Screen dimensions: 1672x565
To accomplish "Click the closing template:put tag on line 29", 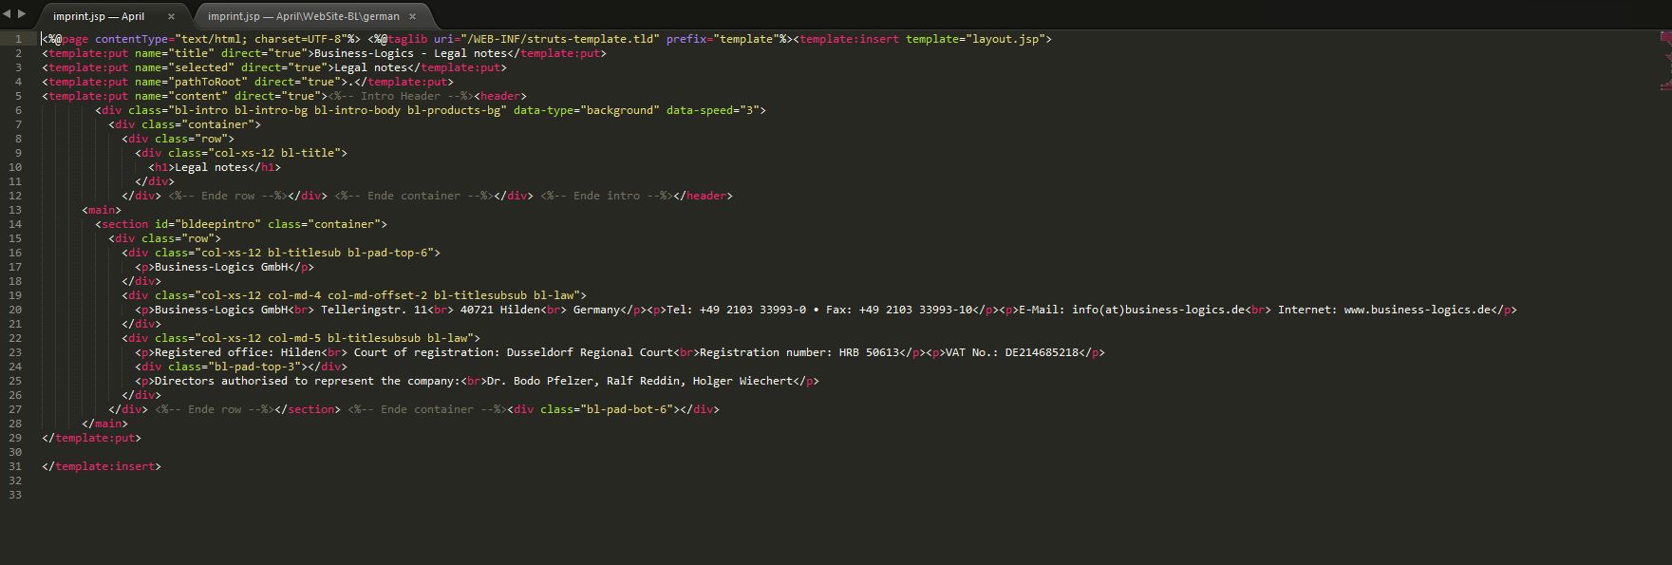I will [x=91, y=438].
